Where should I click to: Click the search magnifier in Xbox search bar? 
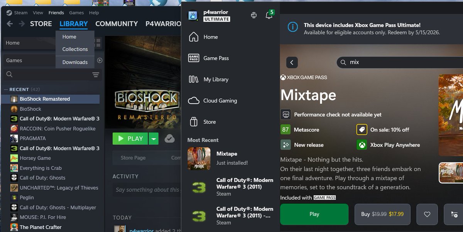pyautogui.click(x=343, y=62)
